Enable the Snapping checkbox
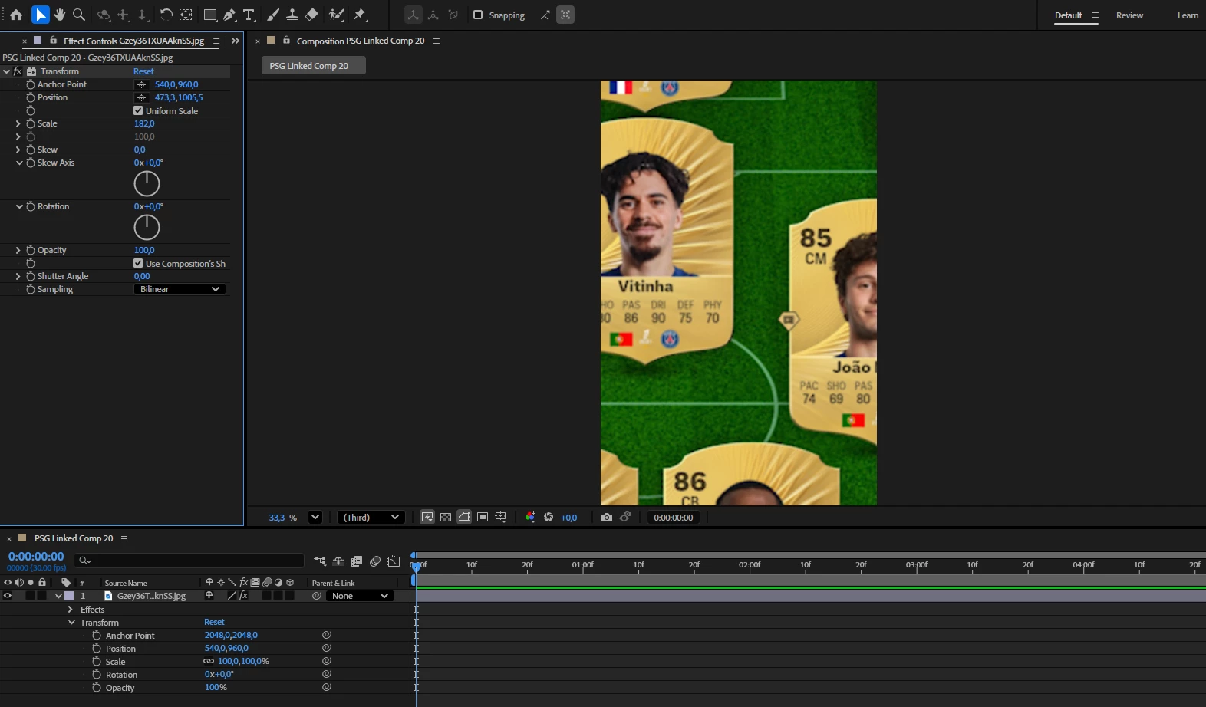 478,15
